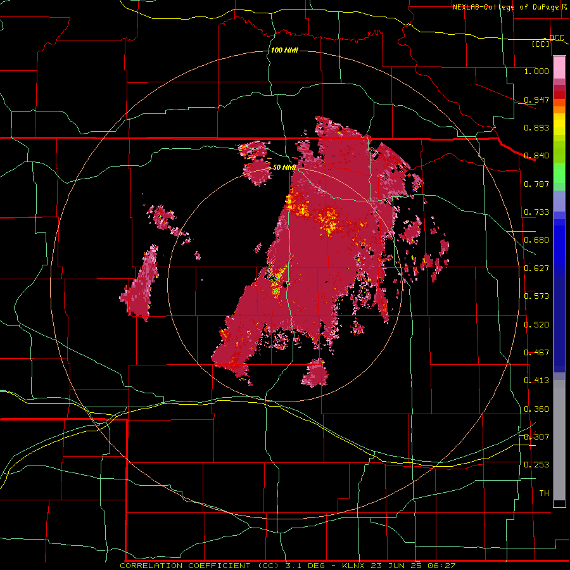This screenshot has width=570, height=570.
Task: Click the 50 NMI range ring label
Action: (284, 167)
